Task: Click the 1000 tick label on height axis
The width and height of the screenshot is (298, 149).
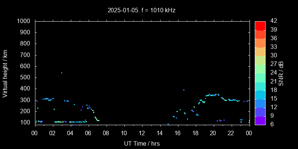Action: [25, 21]
